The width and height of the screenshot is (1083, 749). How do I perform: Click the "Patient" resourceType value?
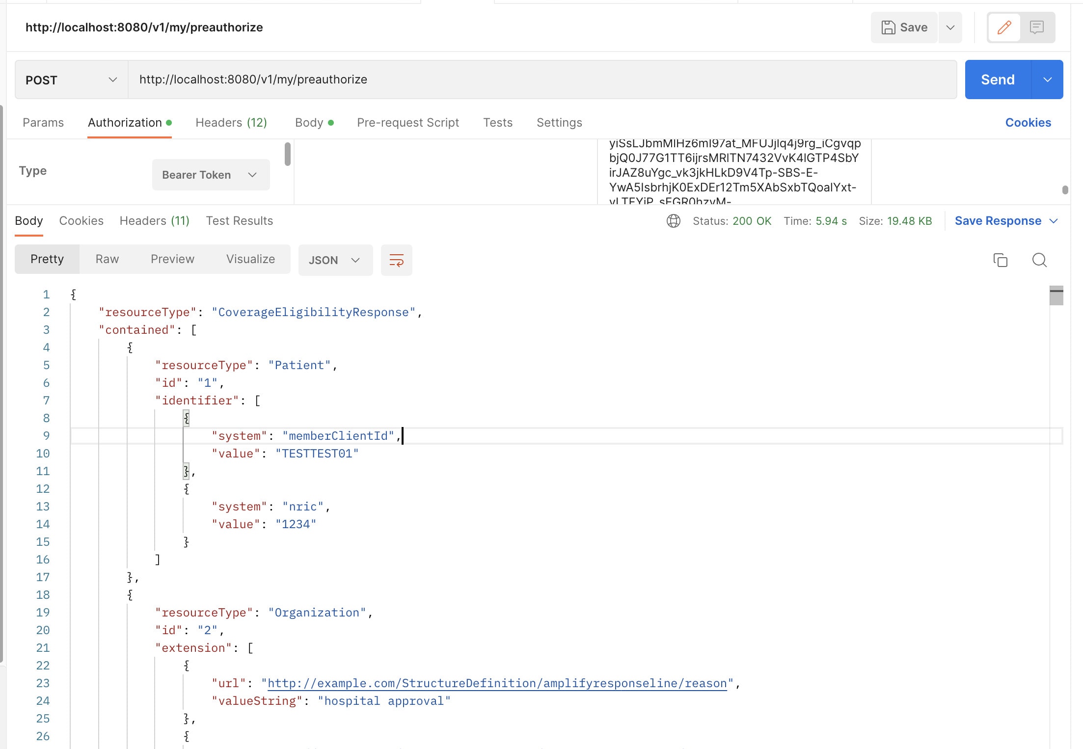[299, 365]
